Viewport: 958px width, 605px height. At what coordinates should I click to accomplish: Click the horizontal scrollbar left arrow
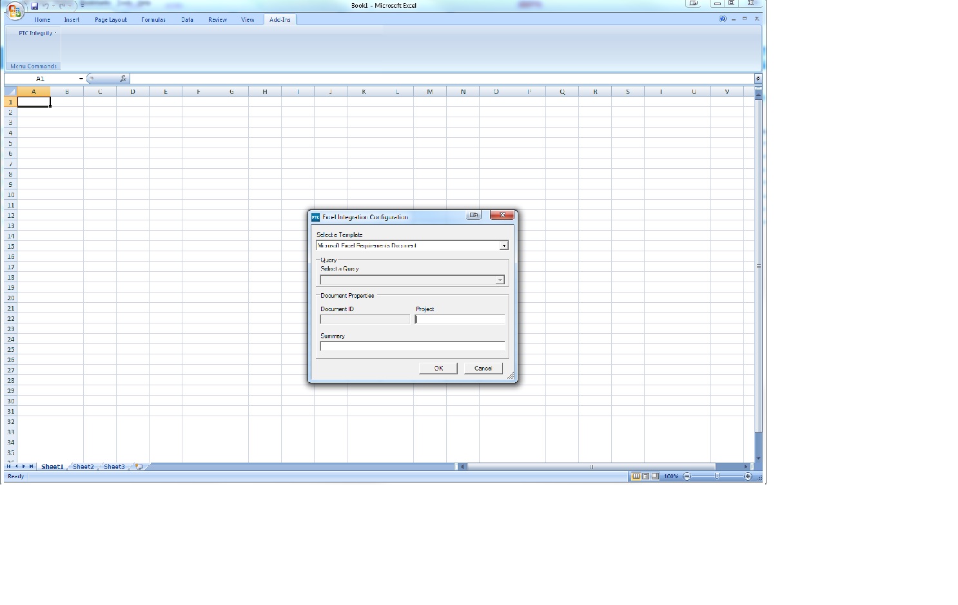462,466
